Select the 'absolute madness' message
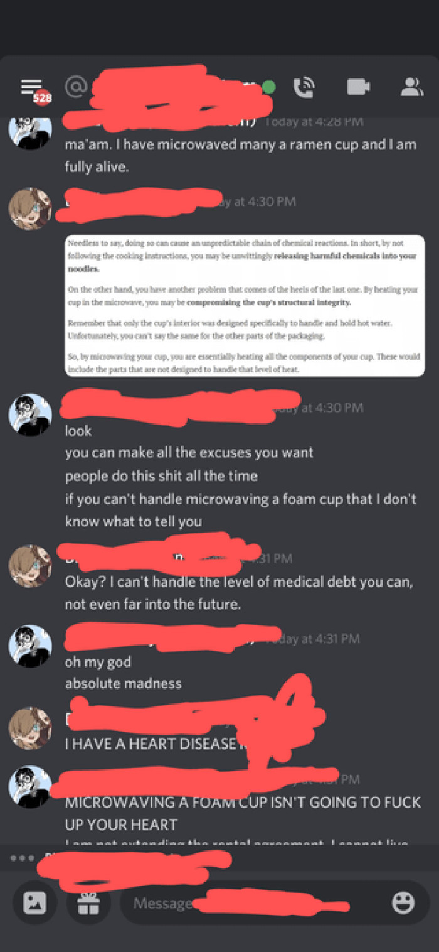Image resolution: width=439 pixels, height=952 pixels. [x=124, y=684]
